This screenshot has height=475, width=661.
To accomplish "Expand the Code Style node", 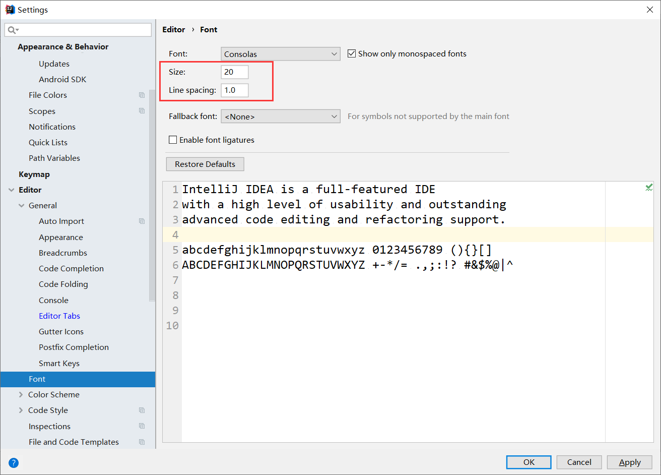I will (x=21, y=410).
